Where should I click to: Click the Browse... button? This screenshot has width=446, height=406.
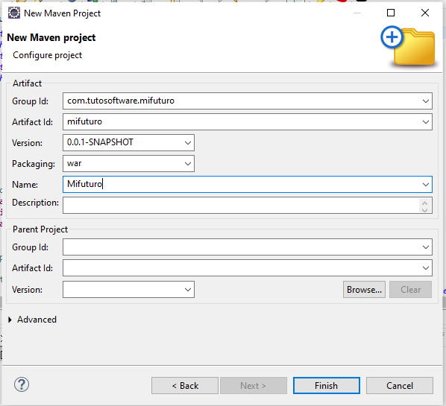tap(364, 290)
